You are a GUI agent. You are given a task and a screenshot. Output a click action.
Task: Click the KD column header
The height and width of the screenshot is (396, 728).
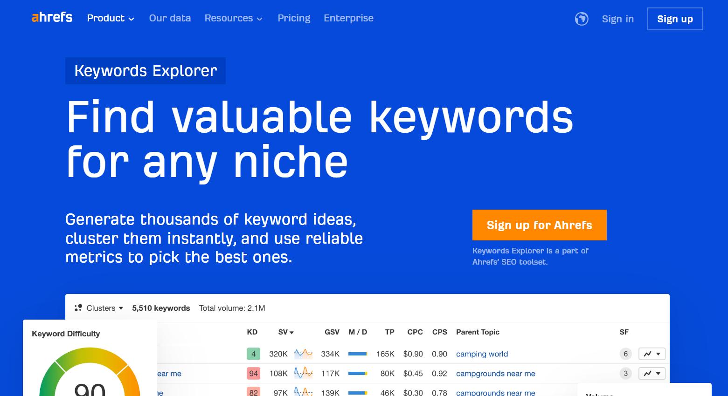point(252,332)
